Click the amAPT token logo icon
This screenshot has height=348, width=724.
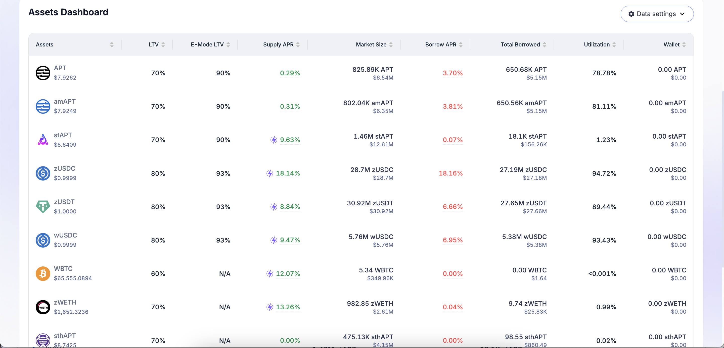coord(43,106)
